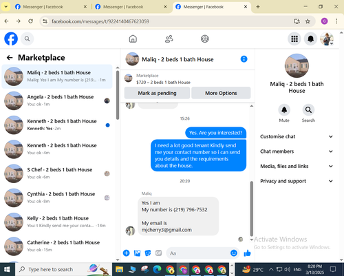Image resolution: width=344 pixels, height=276 pixels.
Task: Open the Groups icon in top navigation
Action: (x=205, y=39)
